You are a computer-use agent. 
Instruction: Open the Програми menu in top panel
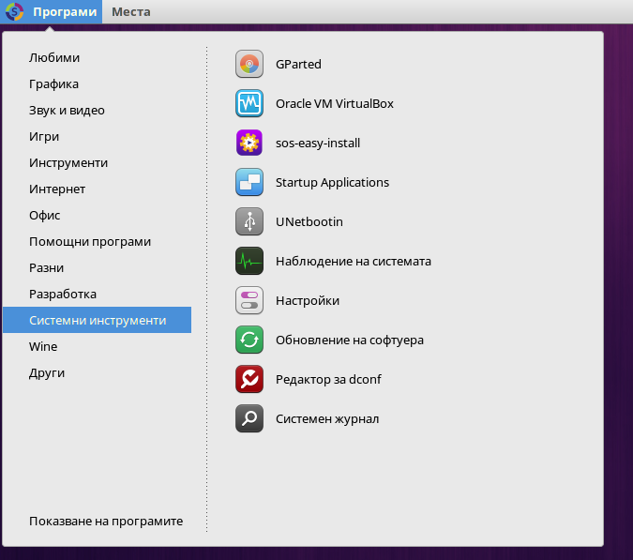pyautogui.click(x=65, y=11)
